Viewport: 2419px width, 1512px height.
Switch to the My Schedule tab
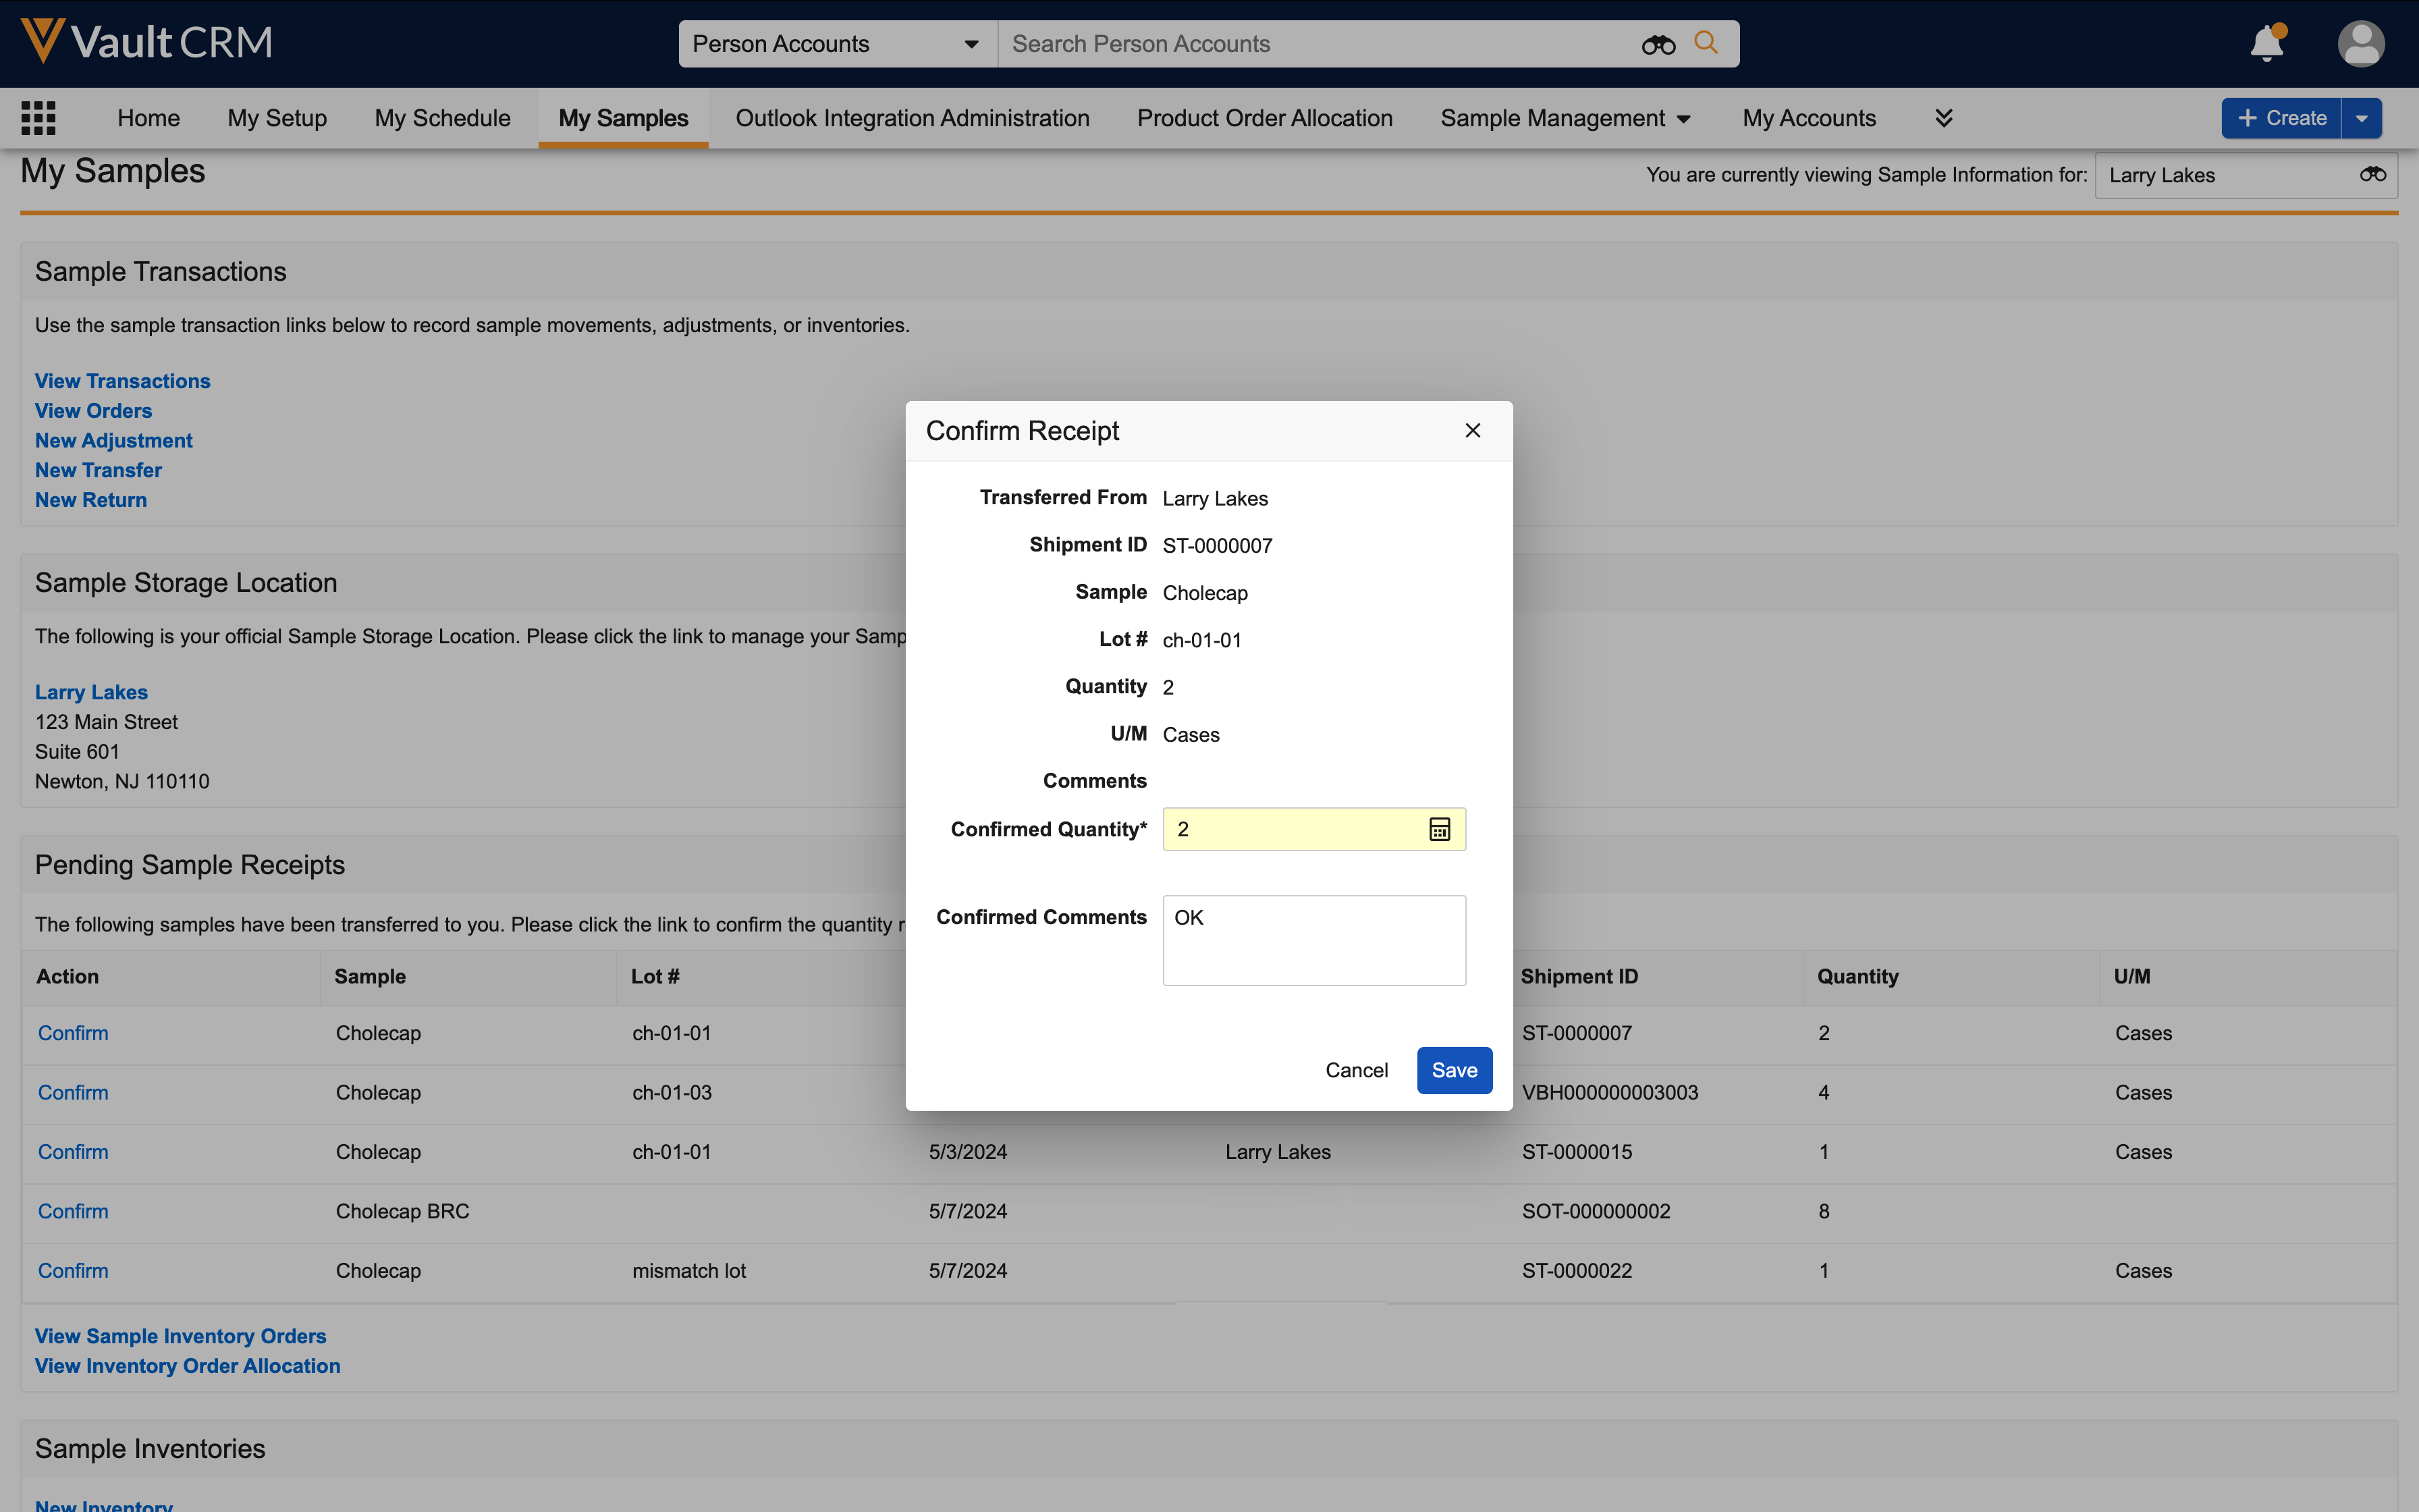442,118
